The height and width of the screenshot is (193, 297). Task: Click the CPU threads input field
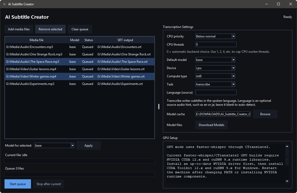click(216, 45)
